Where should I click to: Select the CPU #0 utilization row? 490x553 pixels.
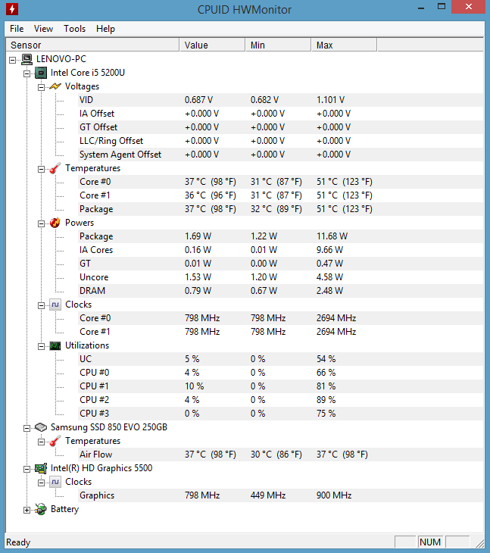coord(281,373)
